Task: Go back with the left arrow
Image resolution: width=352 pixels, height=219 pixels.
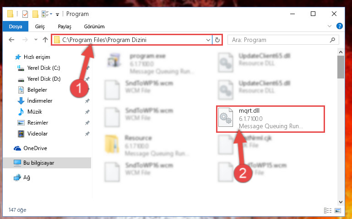Action: pos(11,40)
